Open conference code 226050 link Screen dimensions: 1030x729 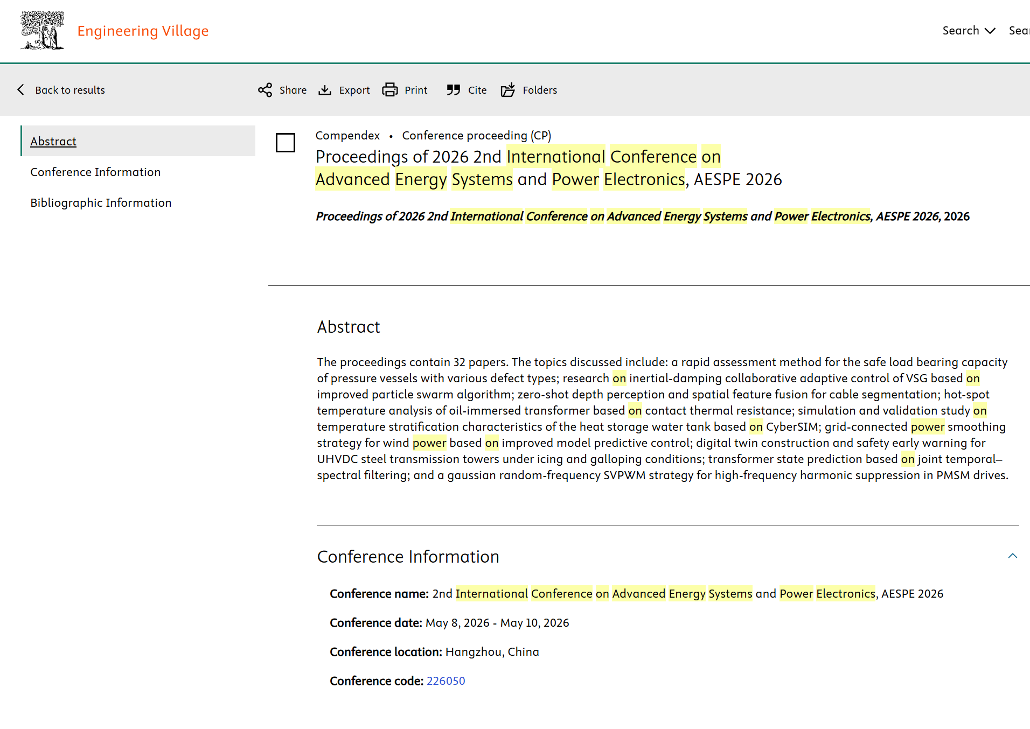pyautogui.click(x=446, y=681)
